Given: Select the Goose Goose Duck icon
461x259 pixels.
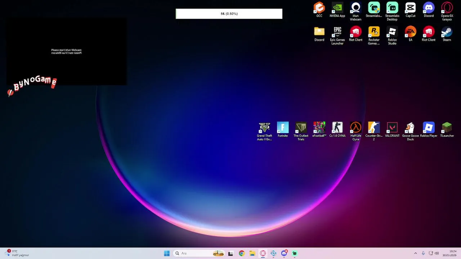Looking at the screenshot, I should [410, 131].
